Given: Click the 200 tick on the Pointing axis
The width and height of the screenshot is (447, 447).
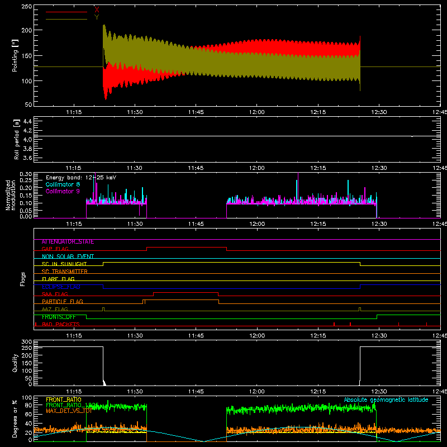Looking at the screenshot, I should pyautogui.click(x=27, y=30).
